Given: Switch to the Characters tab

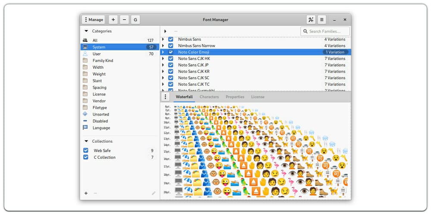Looking at the screenshot, I should coord(209,97).
